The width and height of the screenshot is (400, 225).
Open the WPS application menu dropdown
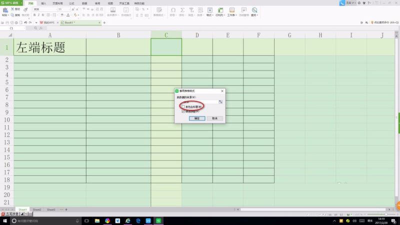coord(21,3)
